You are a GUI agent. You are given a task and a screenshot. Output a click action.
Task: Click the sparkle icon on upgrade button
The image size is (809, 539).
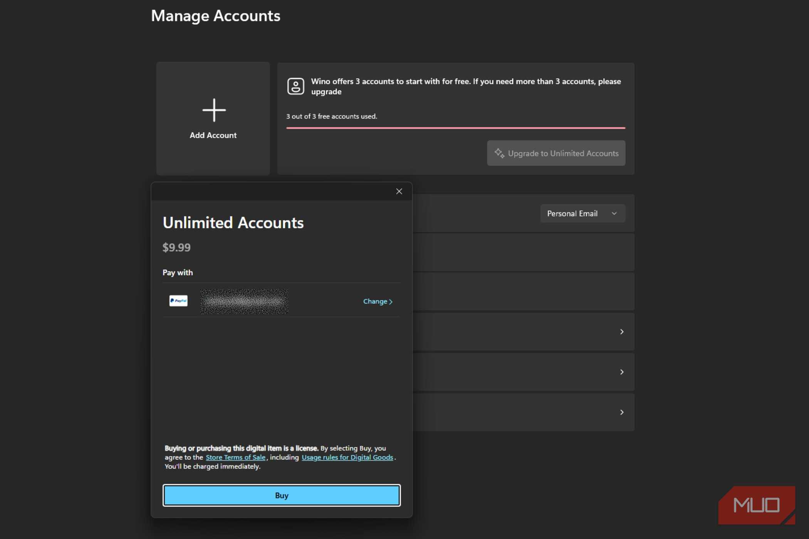click(499, 153)
